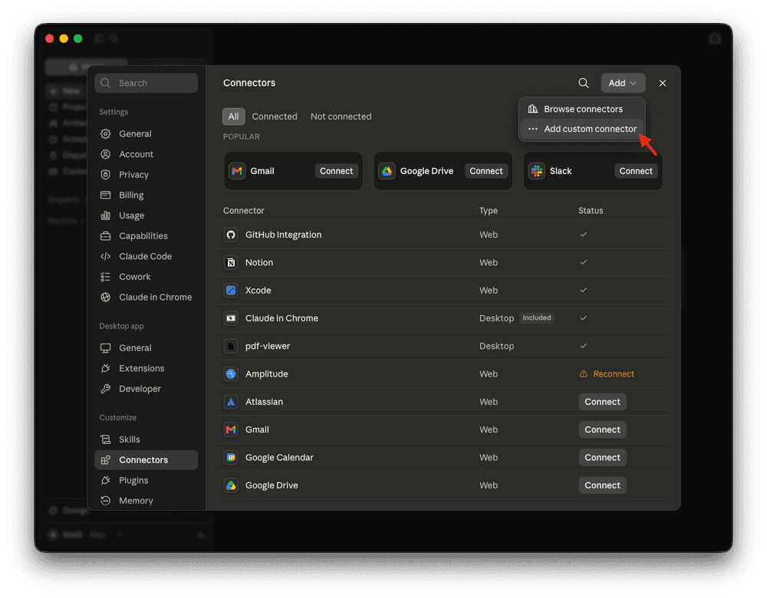767x598 pixels.
Task: Open Plugins settings
Action: [x=146, y=481]
